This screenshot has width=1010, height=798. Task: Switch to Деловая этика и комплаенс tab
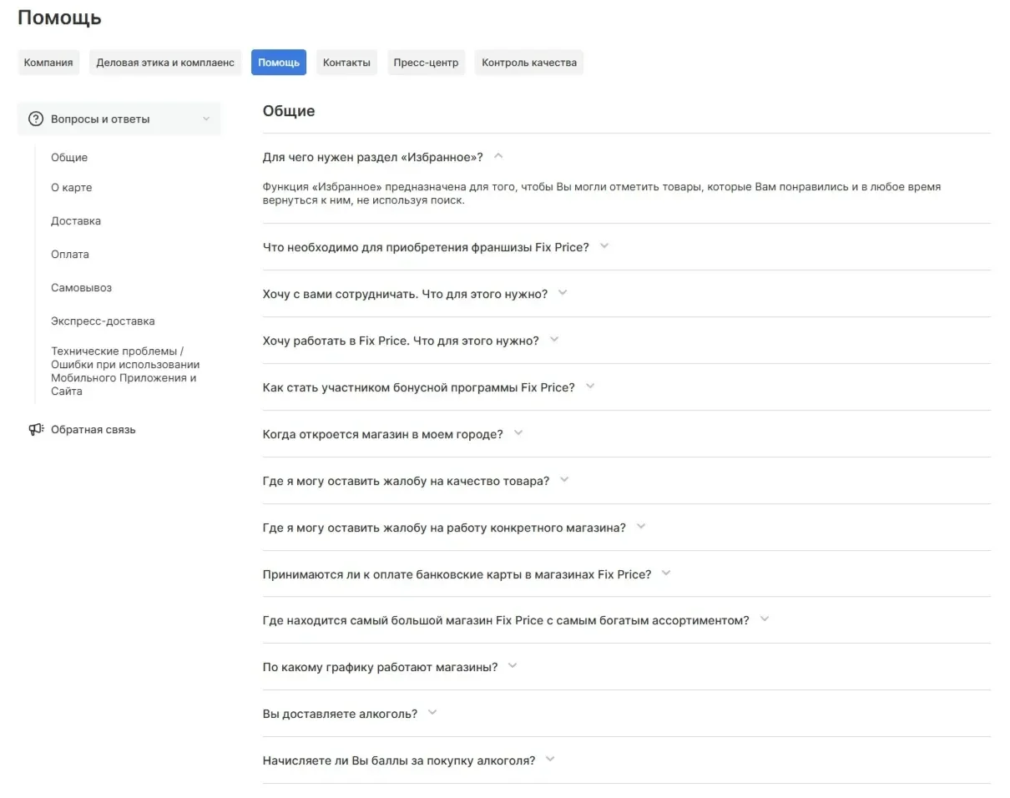click(165, 63)
